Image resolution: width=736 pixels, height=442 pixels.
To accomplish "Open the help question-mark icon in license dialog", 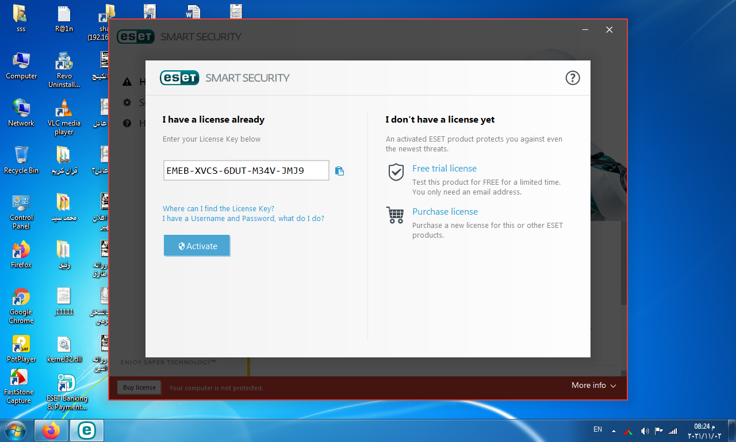I will tap(573, 78).
